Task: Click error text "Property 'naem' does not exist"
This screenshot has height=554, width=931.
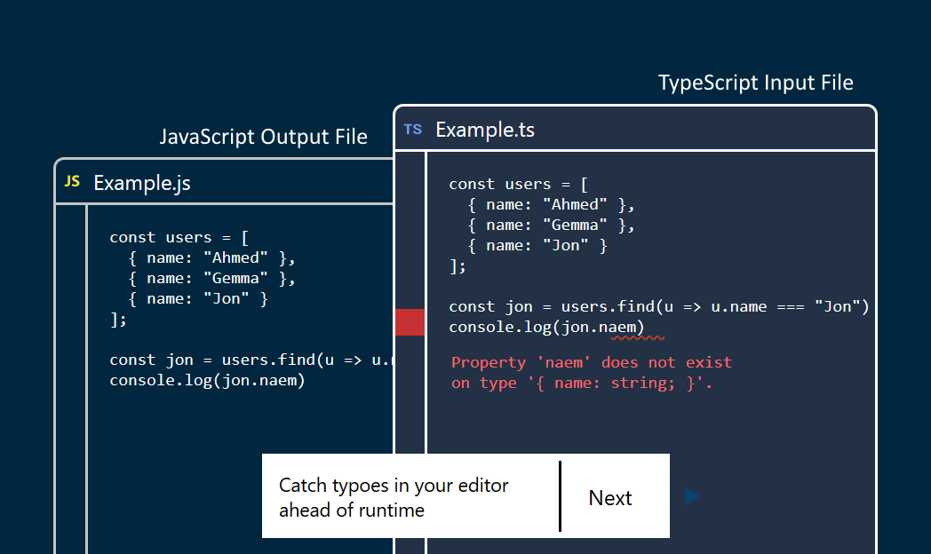Action: pyautogui.click(x=592, y=362)
